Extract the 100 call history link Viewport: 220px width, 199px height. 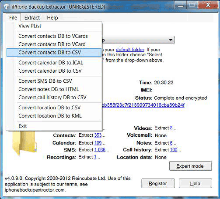click(x=174, y=150)
